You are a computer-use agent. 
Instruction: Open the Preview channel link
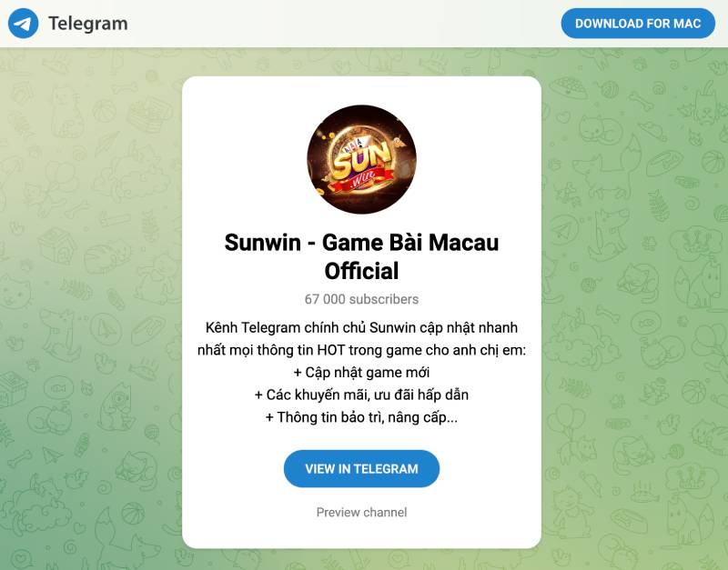362,511
